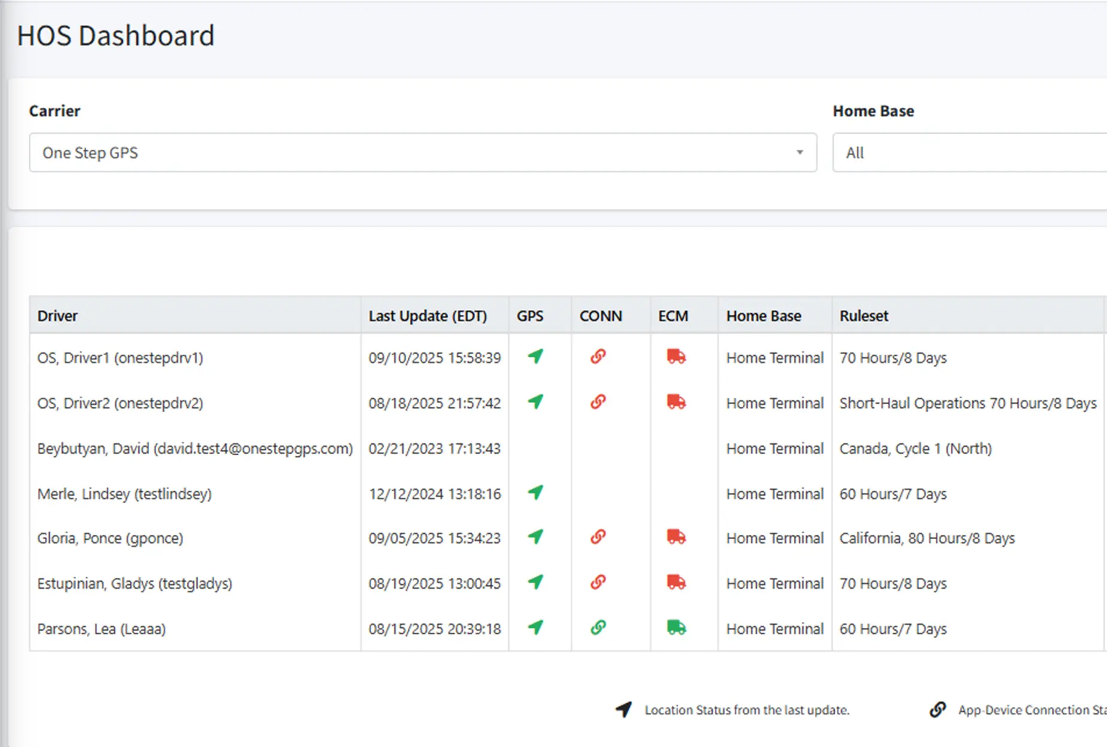The image size is (1107, 747).
Task: Open the Carrier dropdown showing One Step GPS
Action: click(x=423, y=153)
